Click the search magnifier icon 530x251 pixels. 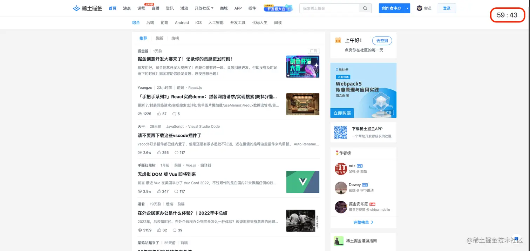365,8
